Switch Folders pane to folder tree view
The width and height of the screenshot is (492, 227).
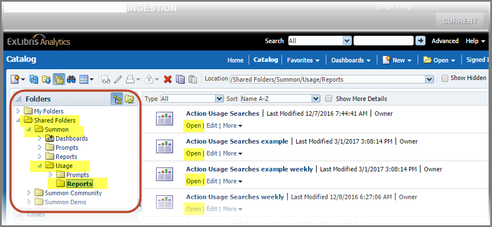click(117, 99)
